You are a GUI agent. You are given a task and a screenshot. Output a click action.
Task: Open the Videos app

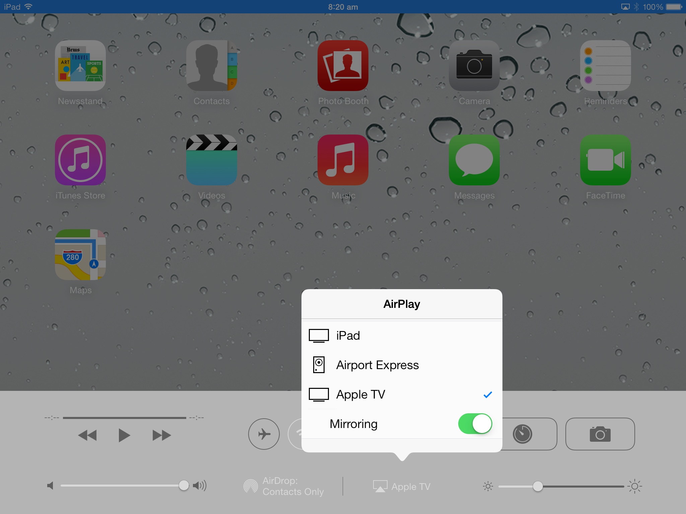coord(211,160)
